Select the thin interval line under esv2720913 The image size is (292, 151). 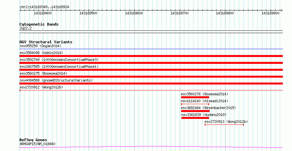pos(224,125)
